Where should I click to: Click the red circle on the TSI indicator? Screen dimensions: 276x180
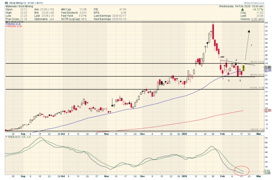[240, 170]
